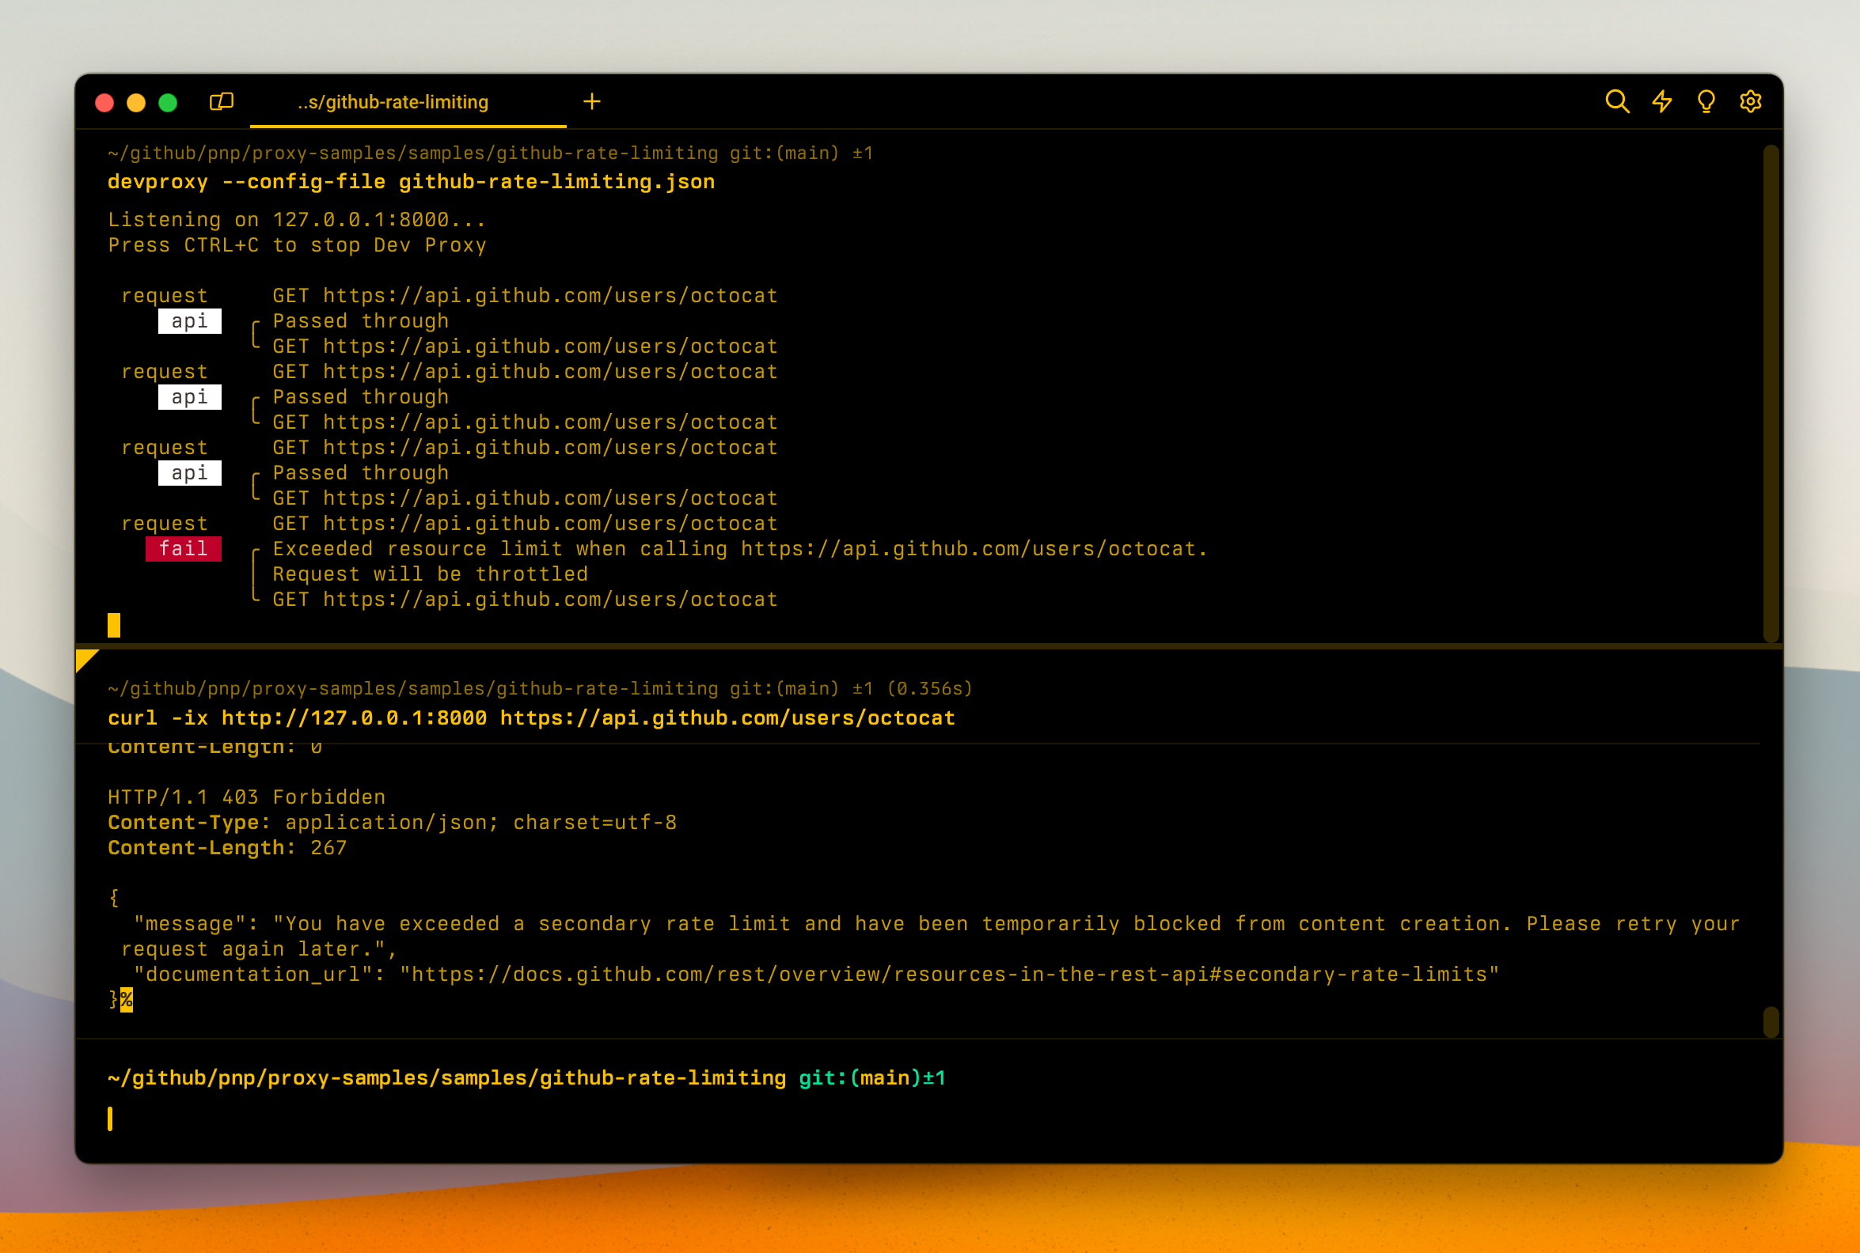Click the red 'fail' badge on the throttled request
Screen dimensions: 1860x1253
tap(184, 549)
